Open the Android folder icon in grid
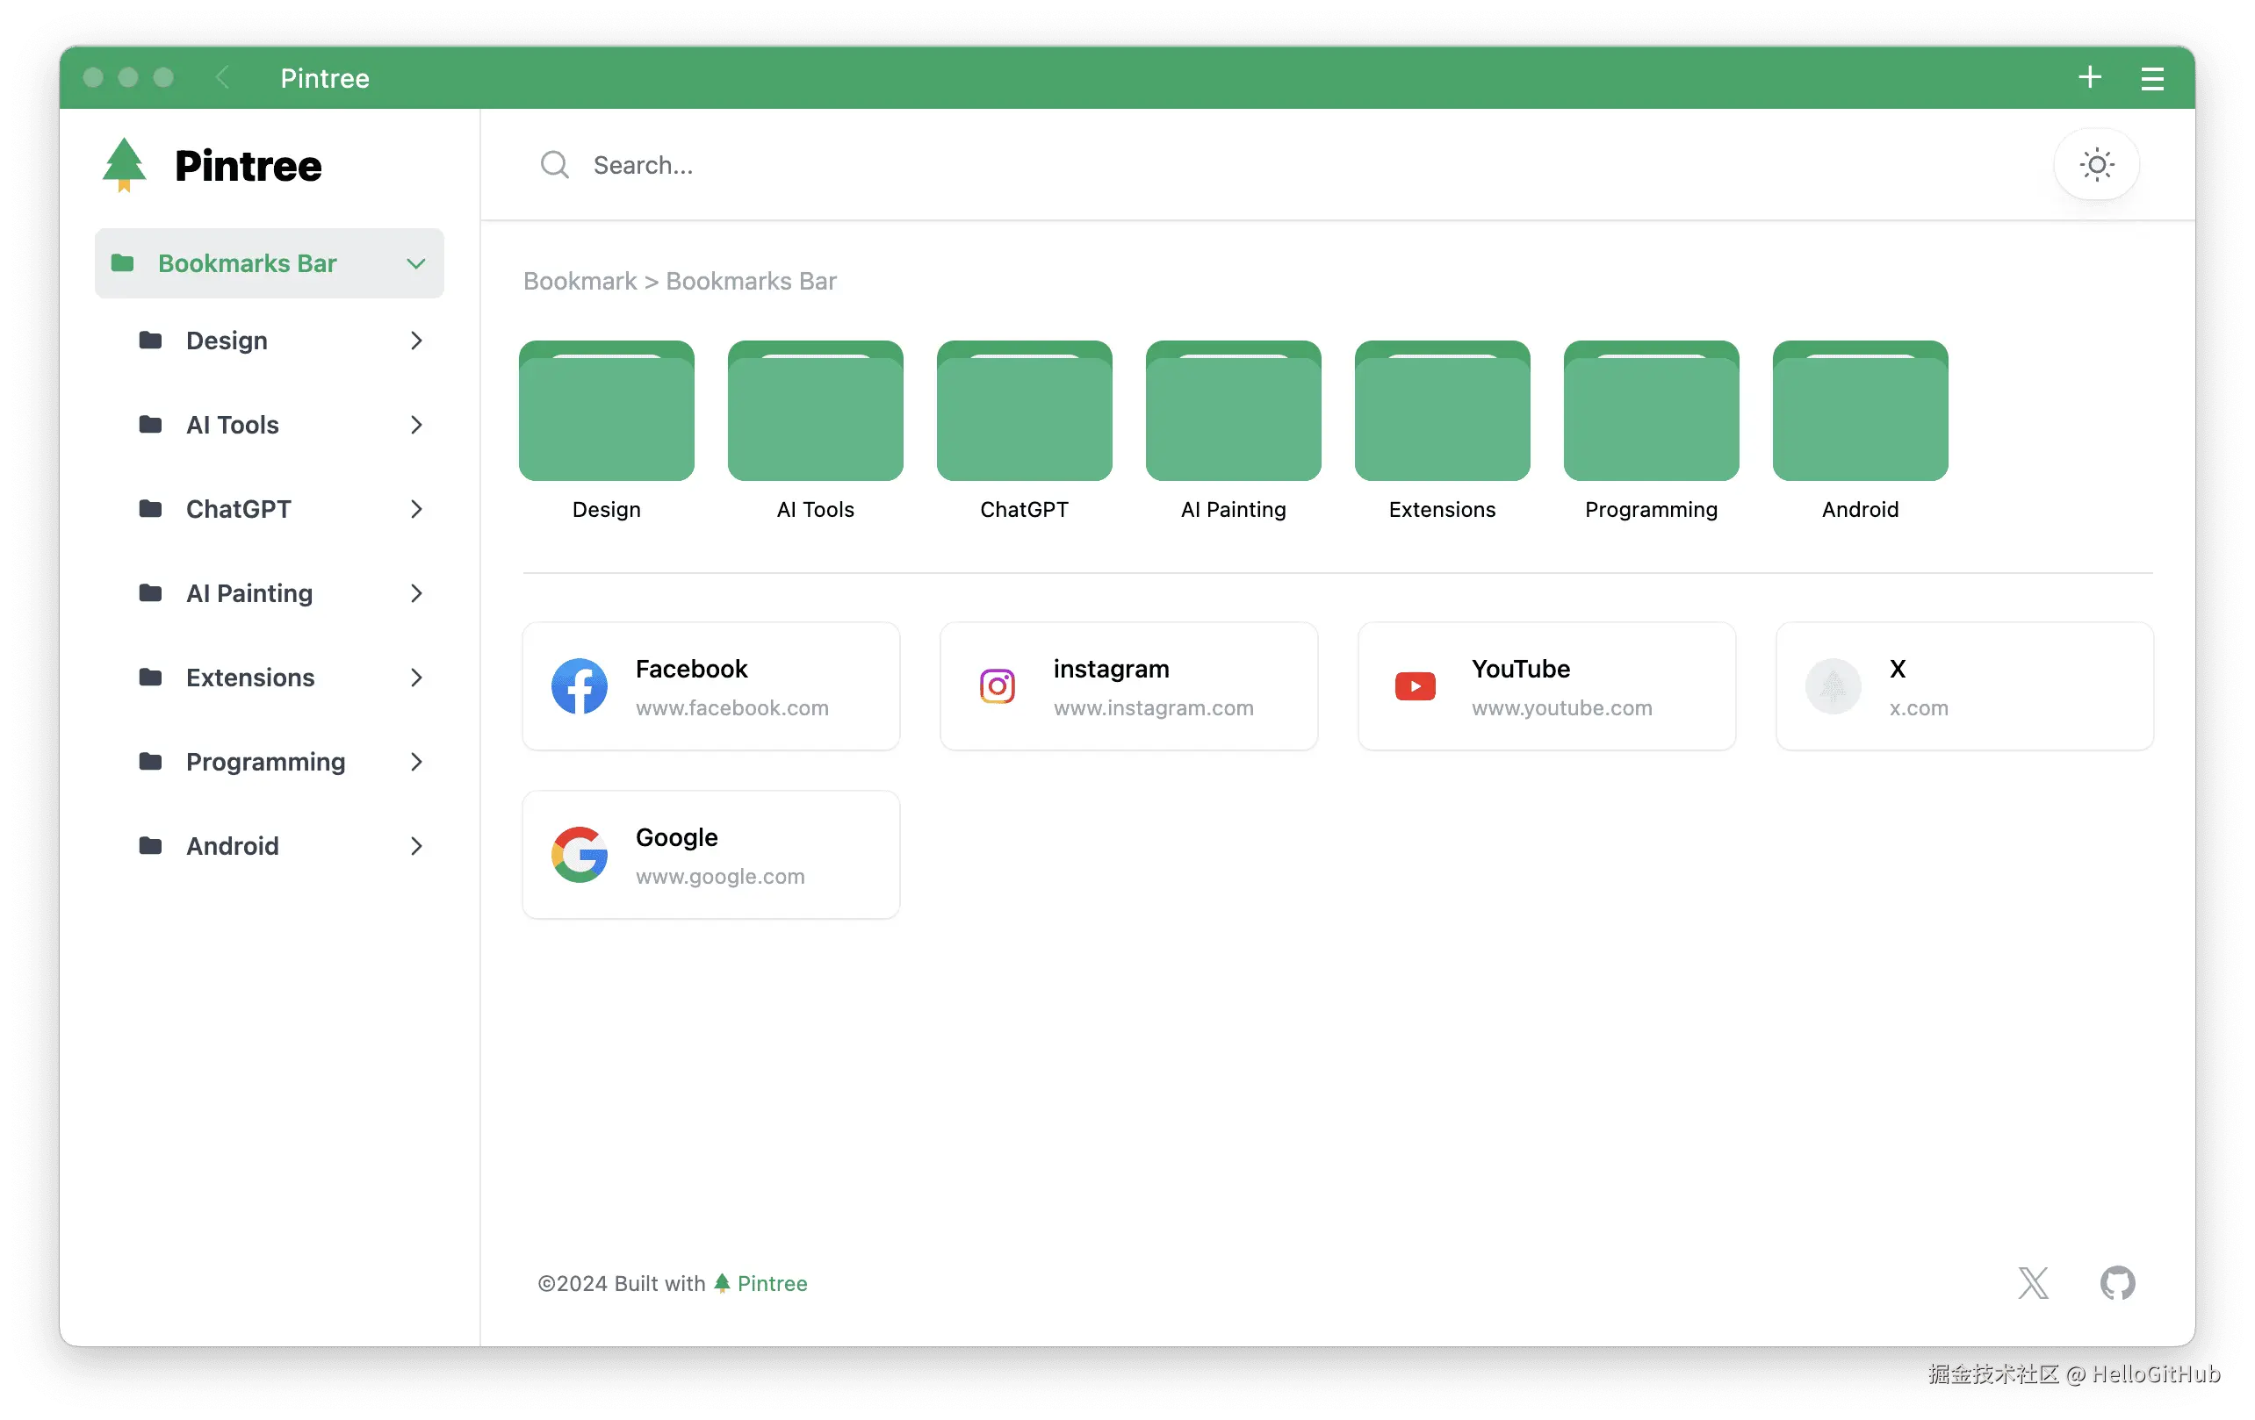Image resolution: width=2255 pixels, height=1420 pixels. [x=1859, y=412]
